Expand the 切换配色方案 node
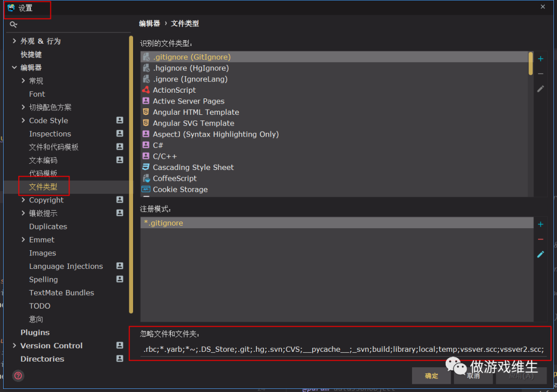557x392 pixels. pyautogui.click(x=23, y=107)
